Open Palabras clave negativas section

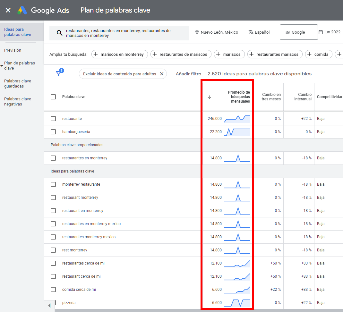tap(18, 102)
